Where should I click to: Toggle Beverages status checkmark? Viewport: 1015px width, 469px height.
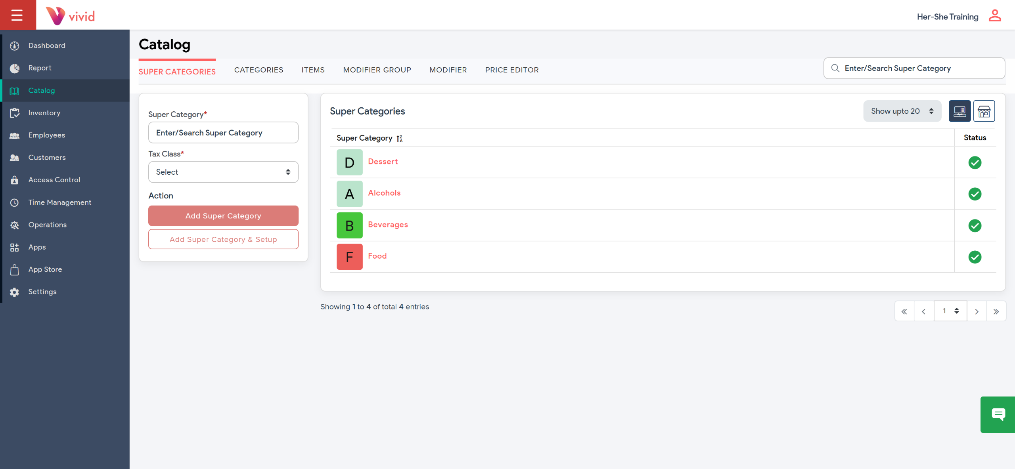975,225
